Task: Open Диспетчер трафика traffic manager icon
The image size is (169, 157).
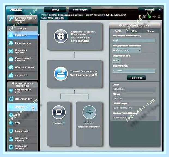Action: (11, 51)
